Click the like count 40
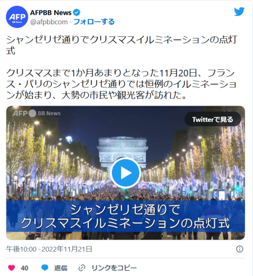The image size is (253, 276). click(x=24, y=268)
